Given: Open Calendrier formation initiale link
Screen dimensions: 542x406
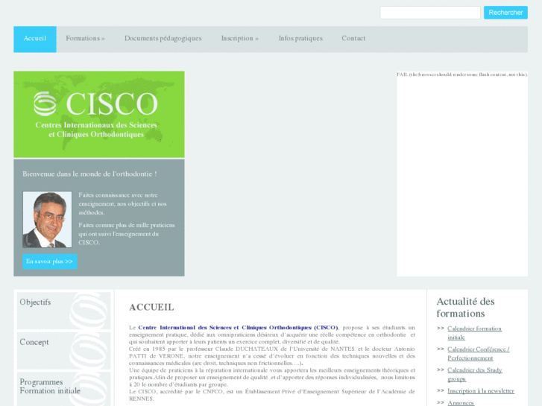Looking at the screenshot, I should (x=474, y=333).
